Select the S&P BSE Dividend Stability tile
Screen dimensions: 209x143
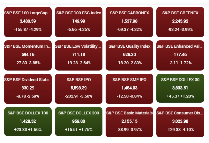point(28,88)
